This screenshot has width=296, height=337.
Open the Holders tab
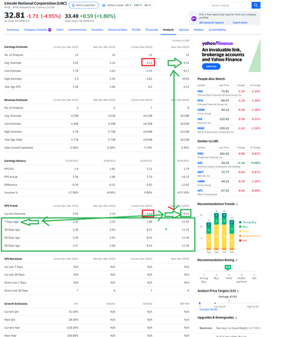pos(199,30)
